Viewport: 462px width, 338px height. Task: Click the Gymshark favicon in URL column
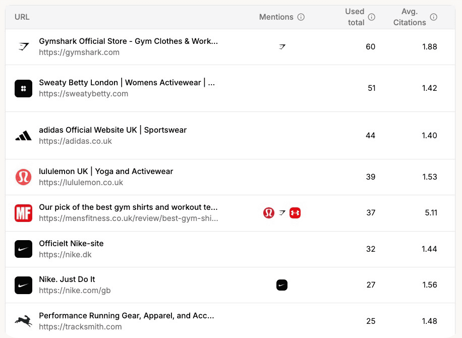[x=24, y=46]
